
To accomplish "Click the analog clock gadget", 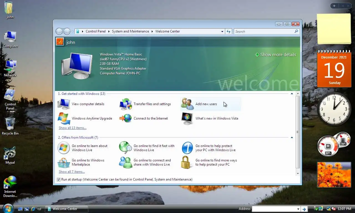I will tap(334, 109).
